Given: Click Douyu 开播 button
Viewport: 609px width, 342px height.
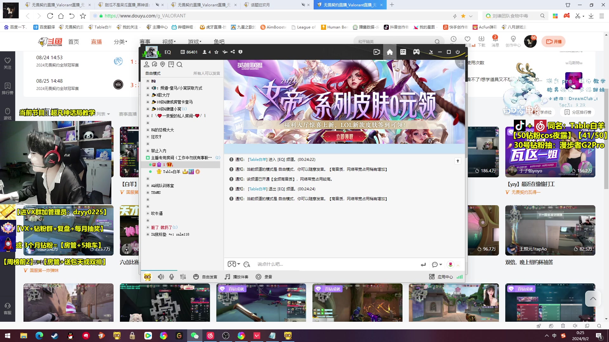Looking at the screenshot, I should 554,41.
